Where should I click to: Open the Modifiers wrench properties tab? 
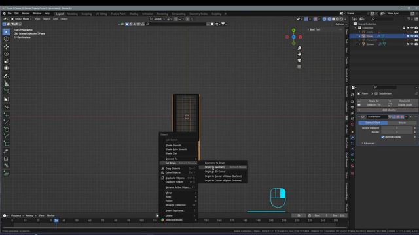pyautogui.click(x=352, y=138)
